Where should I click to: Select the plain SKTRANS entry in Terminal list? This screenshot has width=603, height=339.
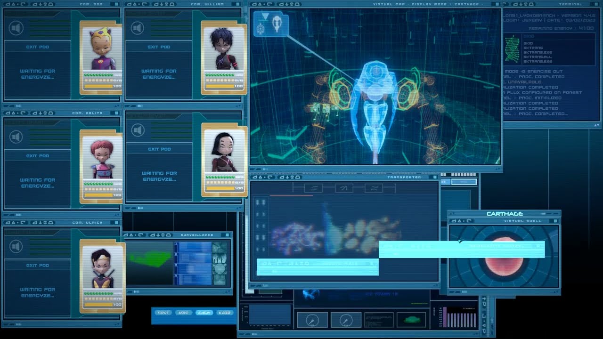pyautogui.click(x=534, y=48)
